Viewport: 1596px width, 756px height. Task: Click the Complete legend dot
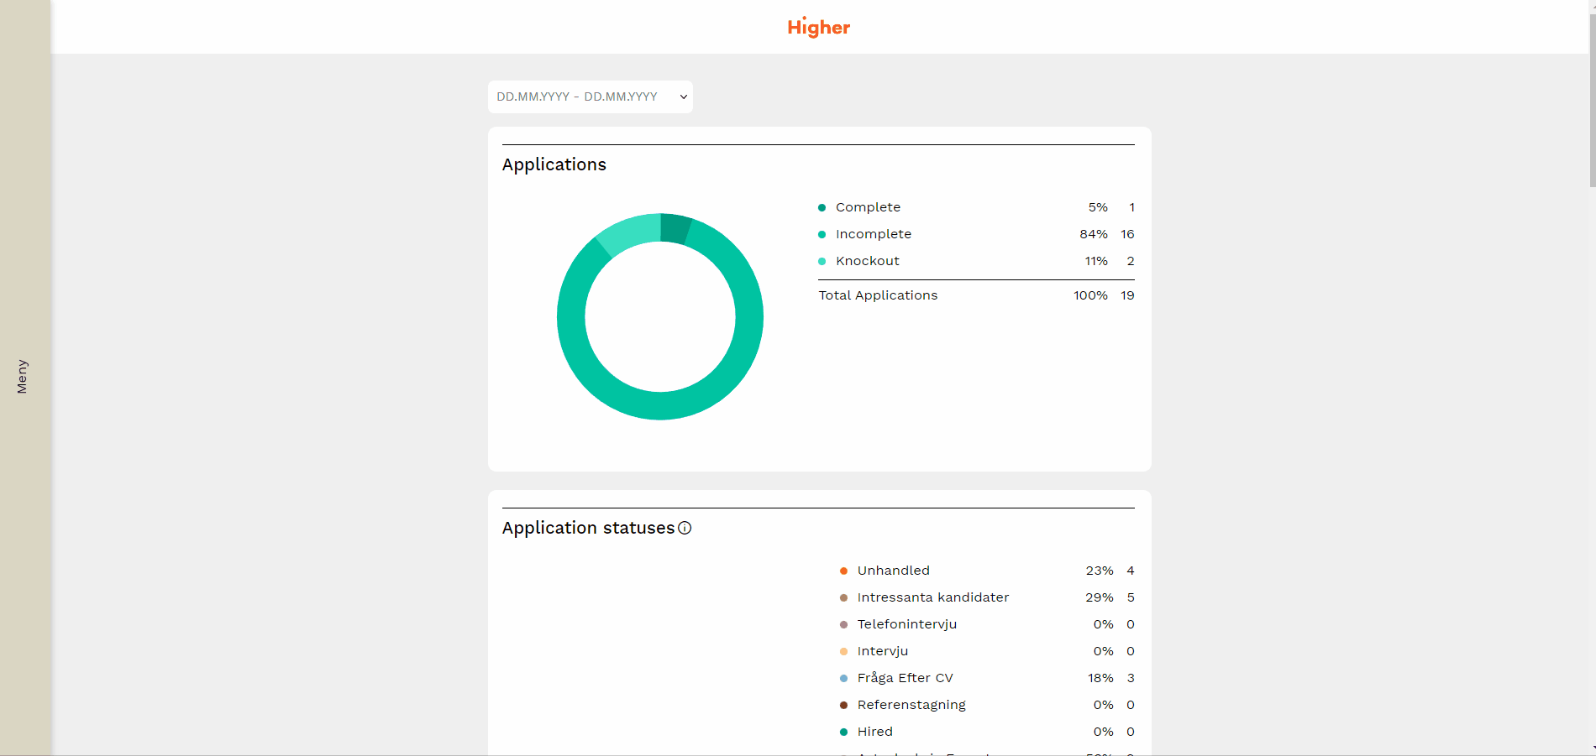[822, 207]
